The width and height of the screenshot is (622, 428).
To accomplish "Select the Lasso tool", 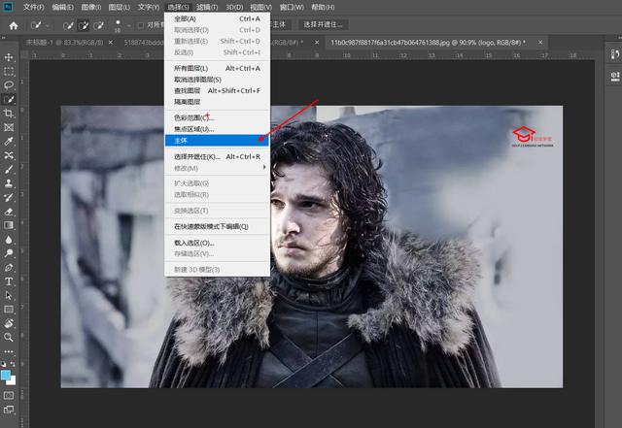I will 9,85.
